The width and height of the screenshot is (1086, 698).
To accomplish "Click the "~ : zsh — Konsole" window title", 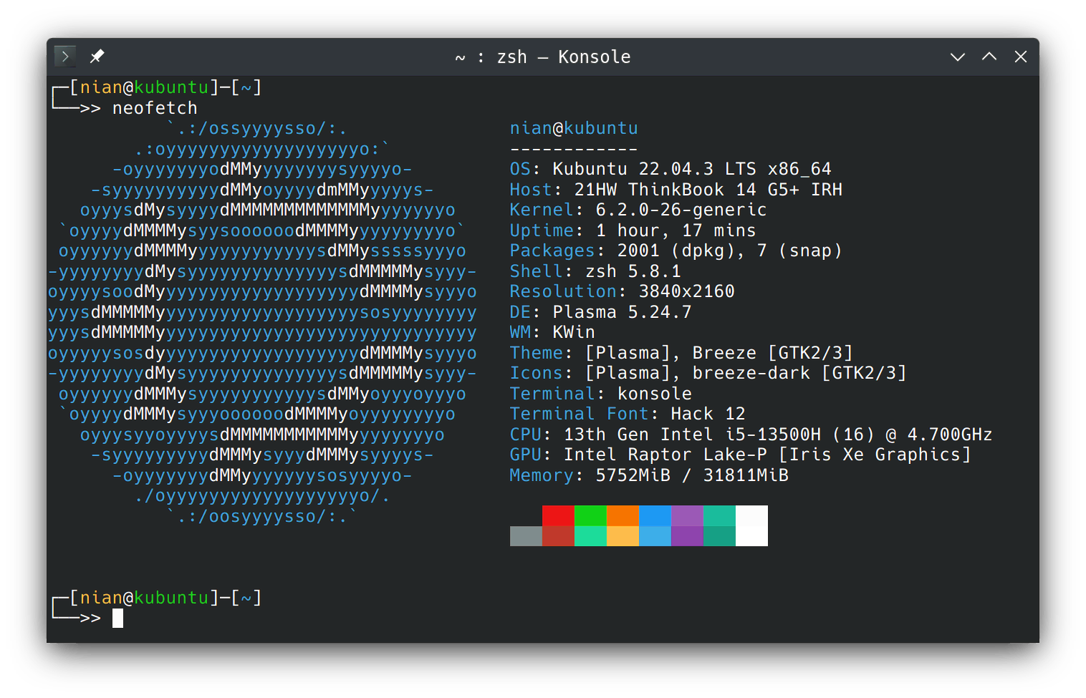I will pos(542,57).
